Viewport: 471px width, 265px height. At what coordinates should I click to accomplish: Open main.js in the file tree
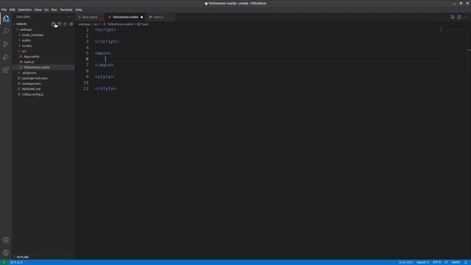pos(29,62)
